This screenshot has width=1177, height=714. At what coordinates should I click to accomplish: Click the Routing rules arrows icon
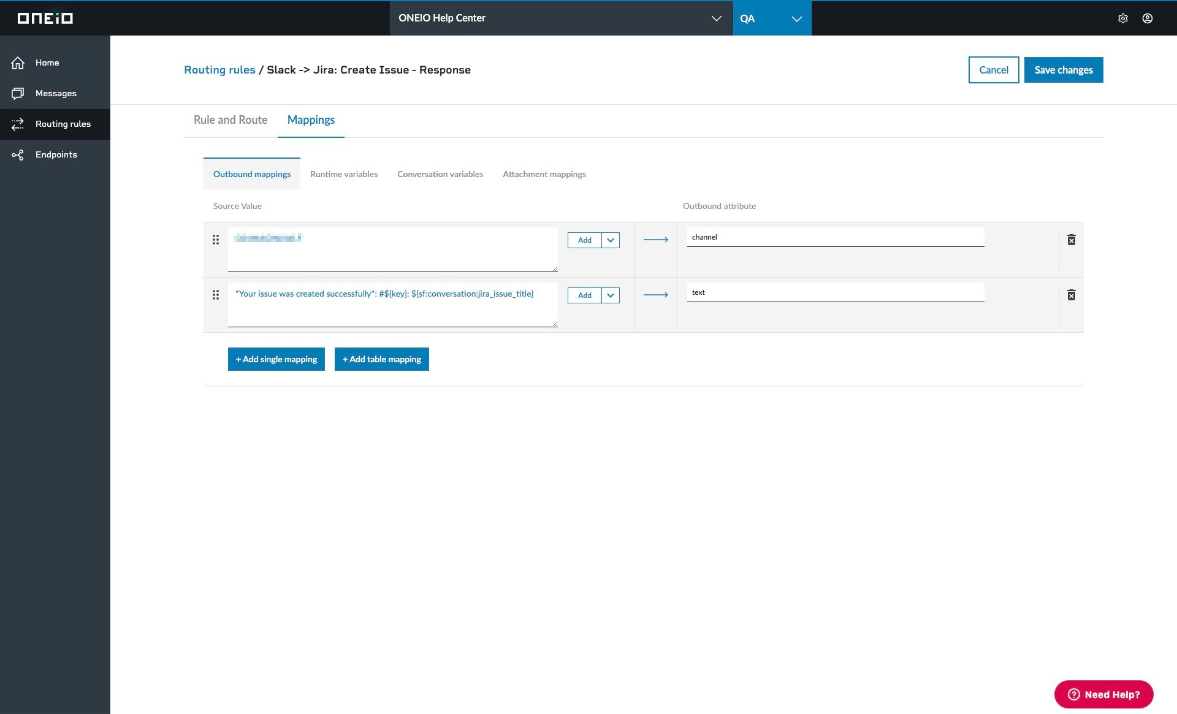tap(18, 124)
